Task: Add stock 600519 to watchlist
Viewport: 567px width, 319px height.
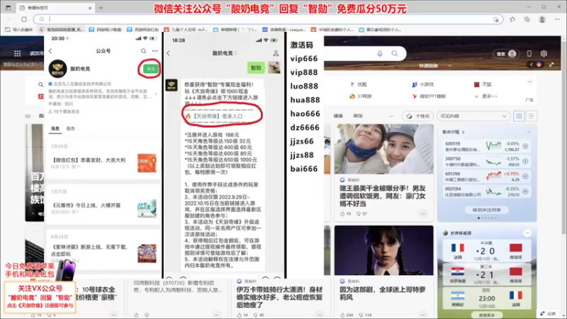Action: click(x=525, y=146)
